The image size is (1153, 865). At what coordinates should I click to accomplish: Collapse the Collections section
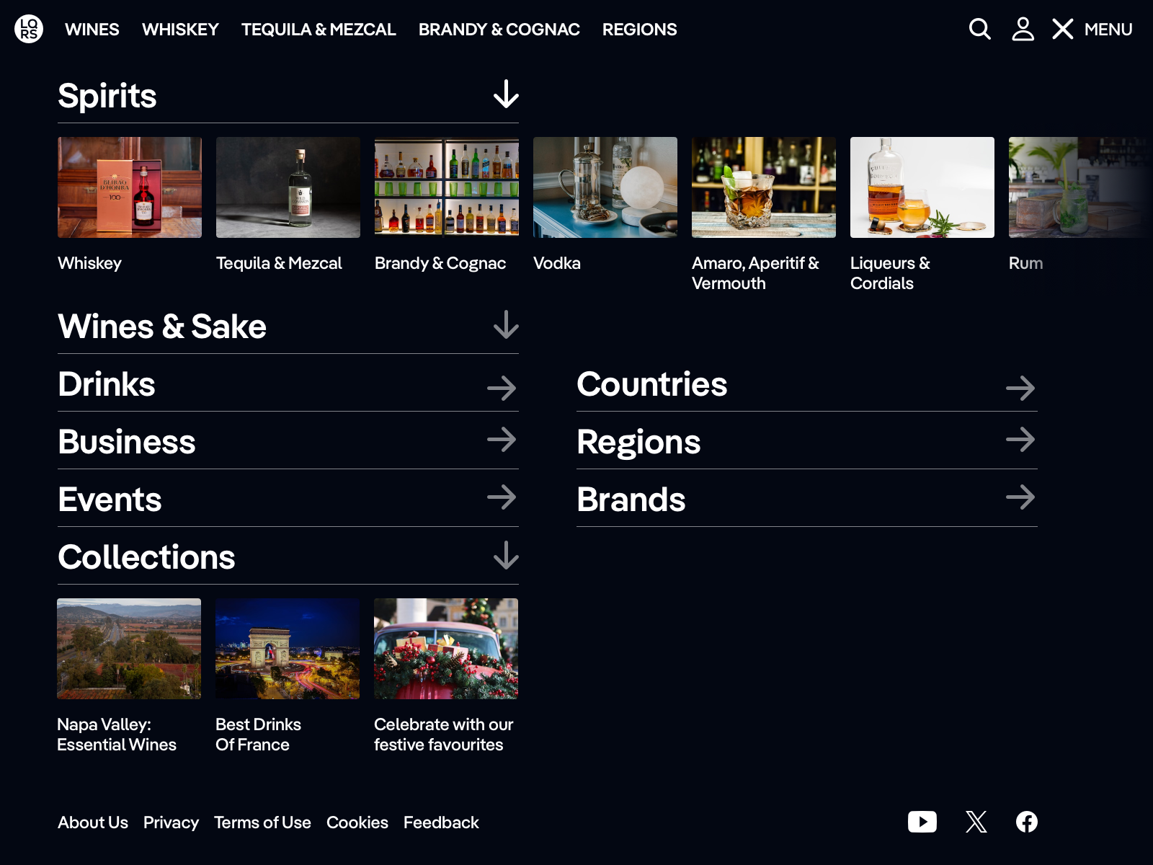pyautogui.click(x=507, y=556)
